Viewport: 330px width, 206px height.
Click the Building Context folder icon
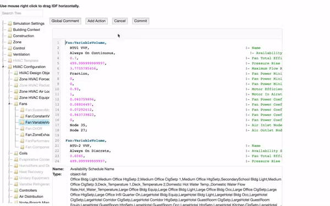tap(10, 30)
